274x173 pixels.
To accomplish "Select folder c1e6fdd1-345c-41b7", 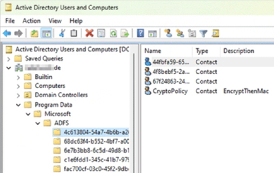I will [x=96, y=160].
